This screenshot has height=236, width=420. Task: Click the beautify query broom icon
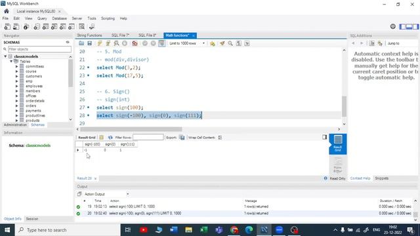[222, 43]
